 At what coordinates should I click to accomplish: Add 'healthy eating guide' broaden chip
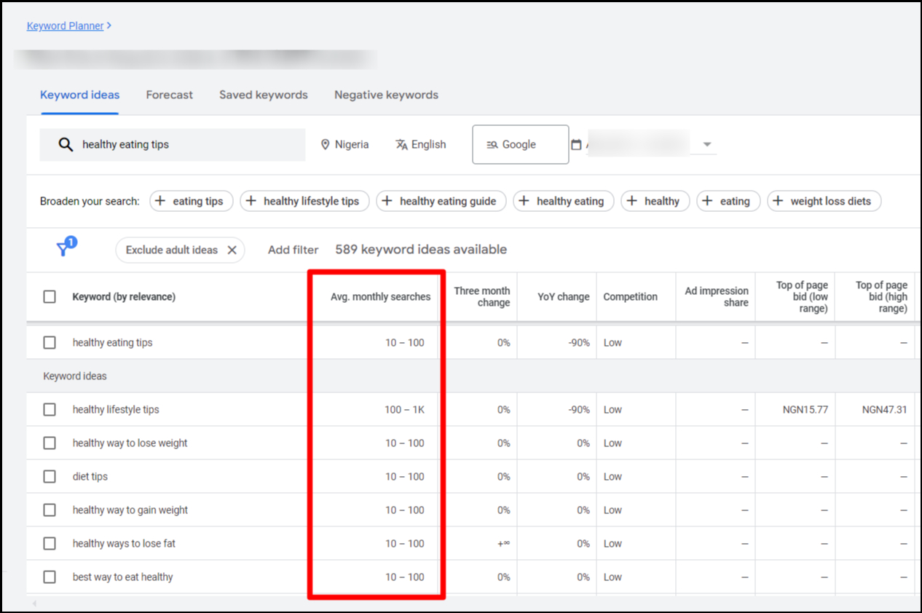click(x=441, y=201)
